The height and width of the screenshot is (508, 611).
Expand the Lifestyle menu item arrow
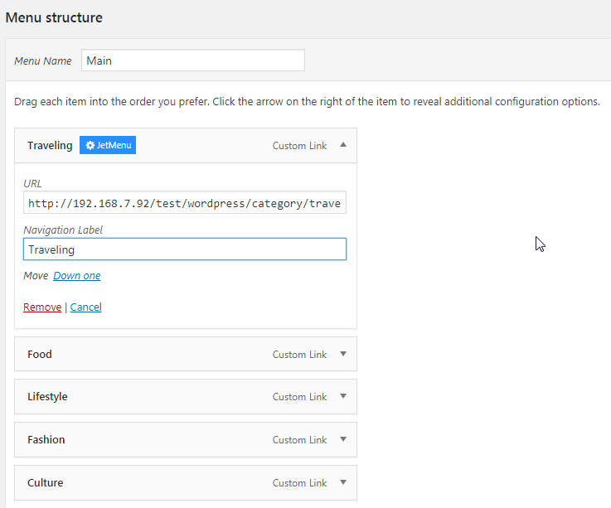(x=343, y=397)
